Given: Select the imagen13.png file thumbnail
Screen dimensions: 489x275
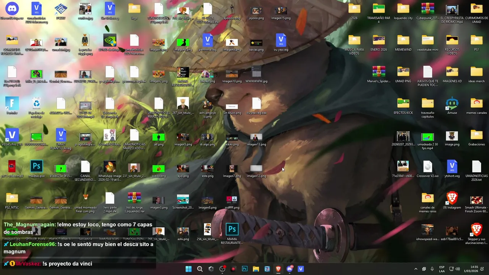Looking at the screenshot, I should 256,137.
